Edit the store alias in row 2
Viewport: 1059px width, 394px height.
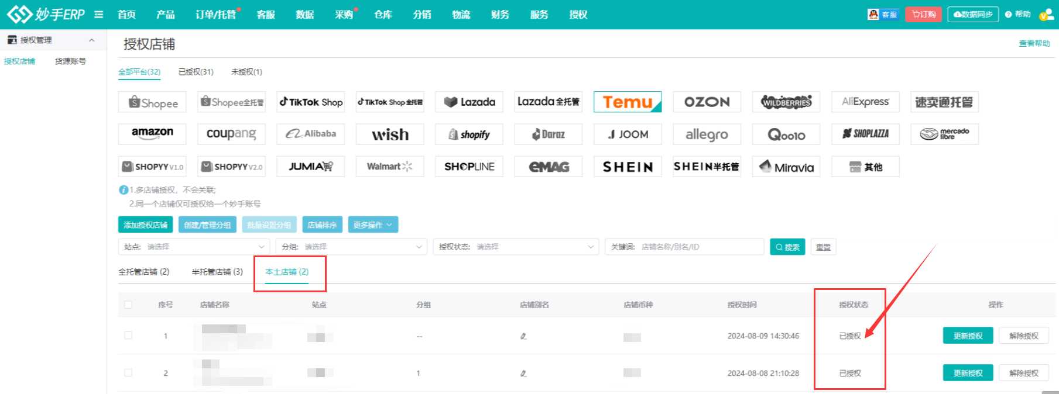tap(523, 373)
